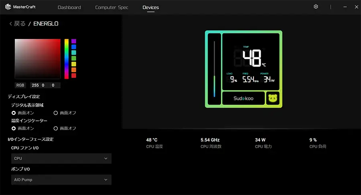Click the RGB mode label button
Viewport: 361px width, 195px height.
[x=20, y=85]
